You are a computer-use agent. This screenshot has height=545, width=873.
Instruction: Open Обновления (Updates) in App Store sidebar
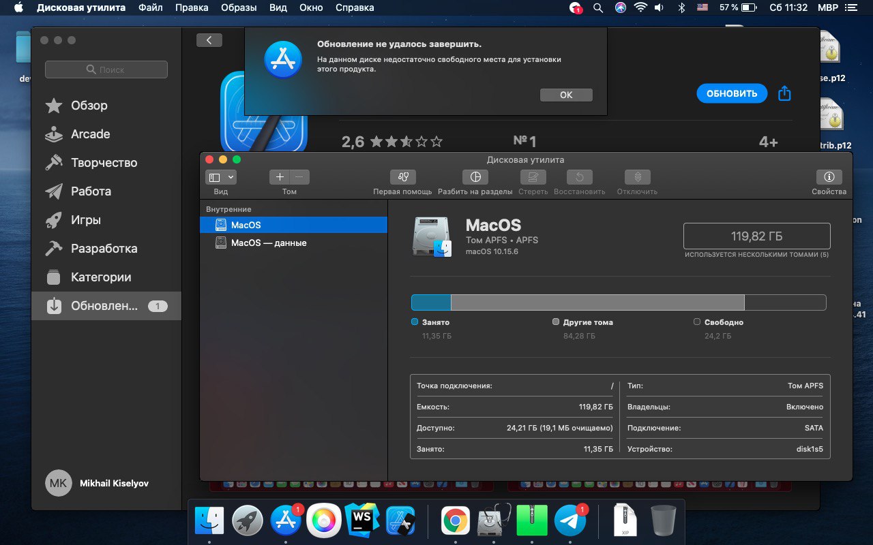(x=106, y=306)
